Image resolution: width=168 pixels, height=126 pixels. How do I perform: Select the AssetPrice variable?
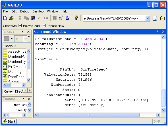pyautogui.click(x=14, y=51)
